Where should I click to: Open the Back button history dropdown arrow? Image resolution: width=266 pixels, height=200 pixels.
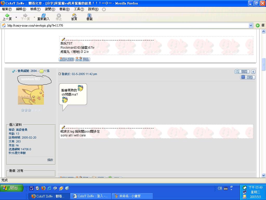16,17
